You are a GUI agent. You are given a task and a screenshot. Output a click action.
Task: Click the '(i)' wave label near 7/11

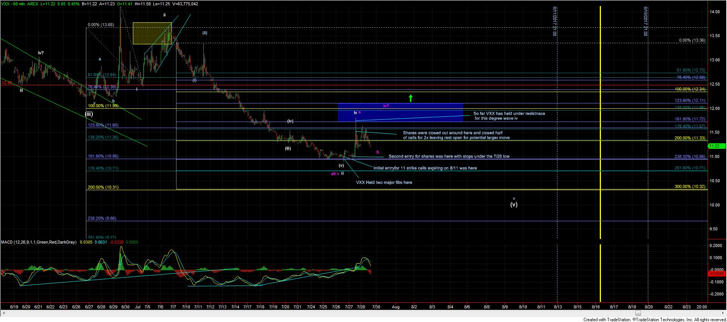[194, 80]
